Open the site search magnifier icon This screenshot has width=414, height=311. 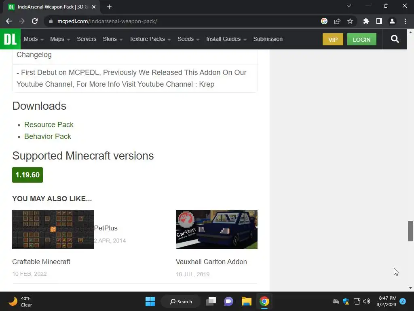395,39
